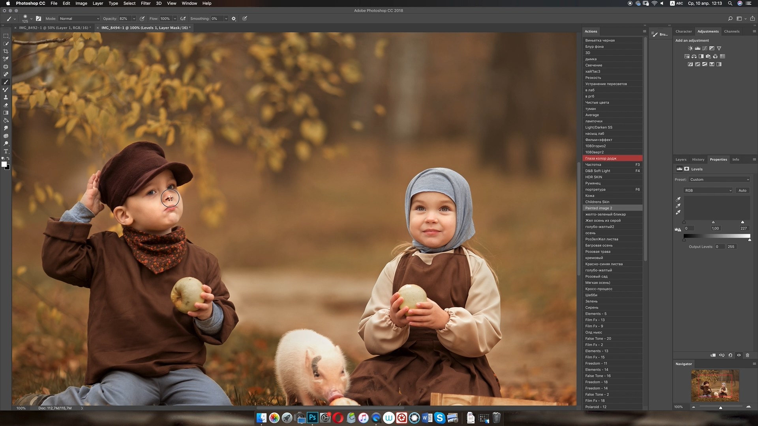Open the brush Mode dropdown
758x426 pixels.
(x=79, y=19)
